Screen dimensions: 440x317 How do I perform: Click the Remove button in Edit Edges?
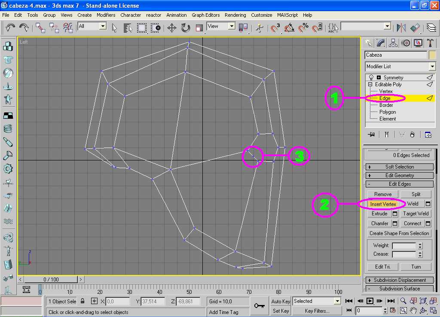click(383, 194)
